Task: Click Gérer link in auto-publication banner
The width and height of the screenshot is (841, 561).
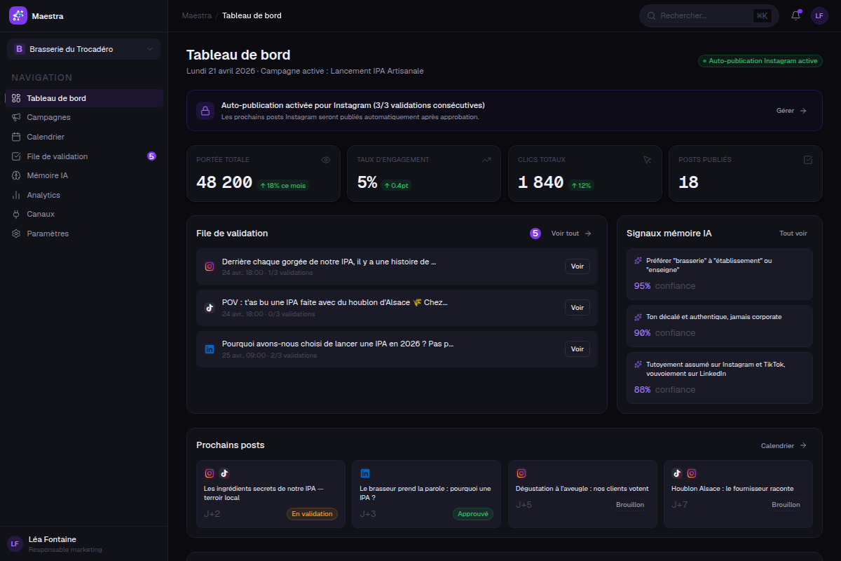Action: click(792, 111)
